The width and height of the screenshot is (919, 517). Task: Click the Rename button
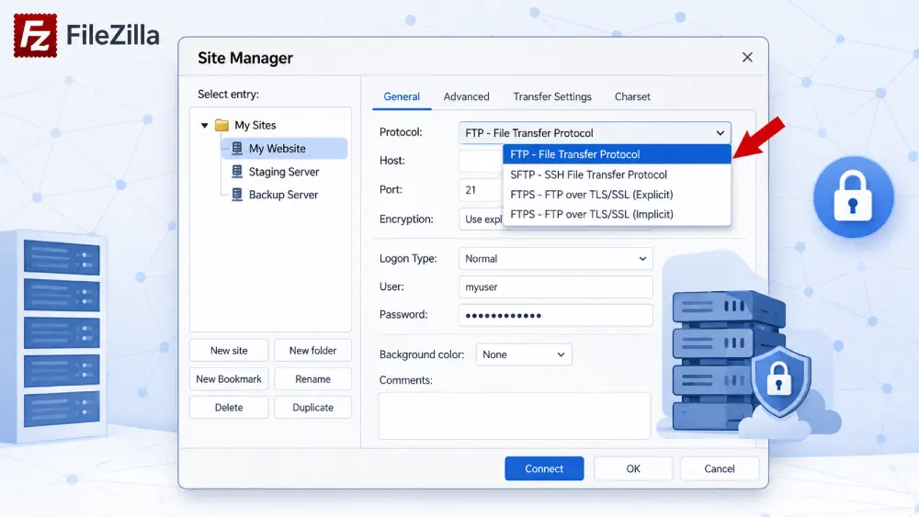[x=313, y=379]
